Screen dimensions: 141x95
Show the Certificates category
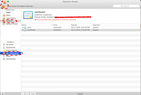11,59
